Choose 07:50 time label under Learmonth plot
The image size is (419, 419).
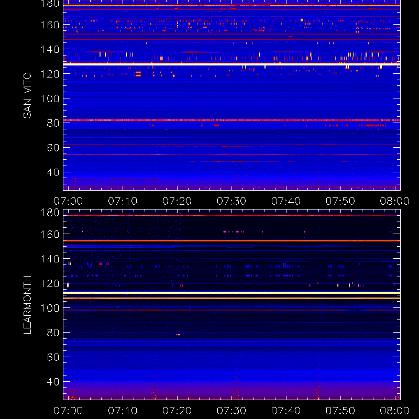click(x=340, y=411)
